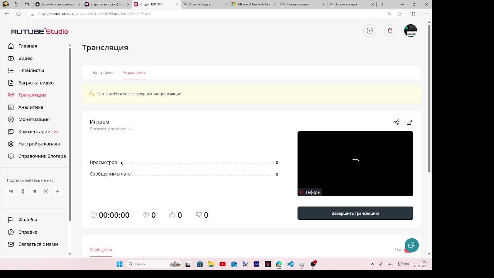Open Windows Start menu
Image resolution: width=494 pixels, height=278 pixels.
(x=119, y=264)
